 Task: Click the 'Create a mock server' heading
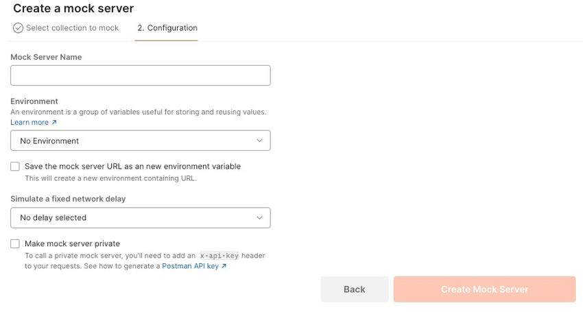73,9
